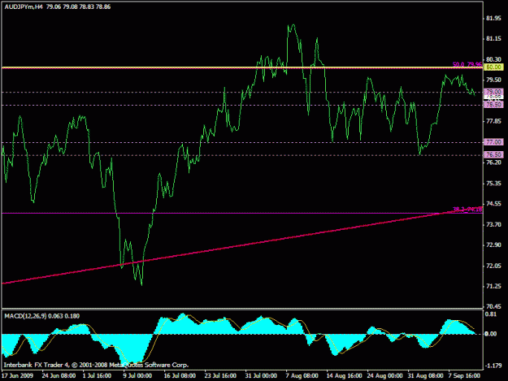Select the dashed horizontal line at 77.00
Screen dimensions: 508x381
click(242, 142)
